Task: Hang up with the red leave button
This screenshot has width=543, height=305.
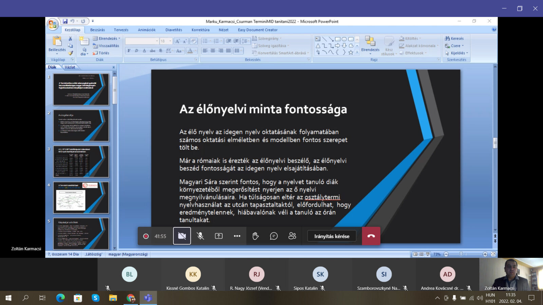Action: click(371, 236)
